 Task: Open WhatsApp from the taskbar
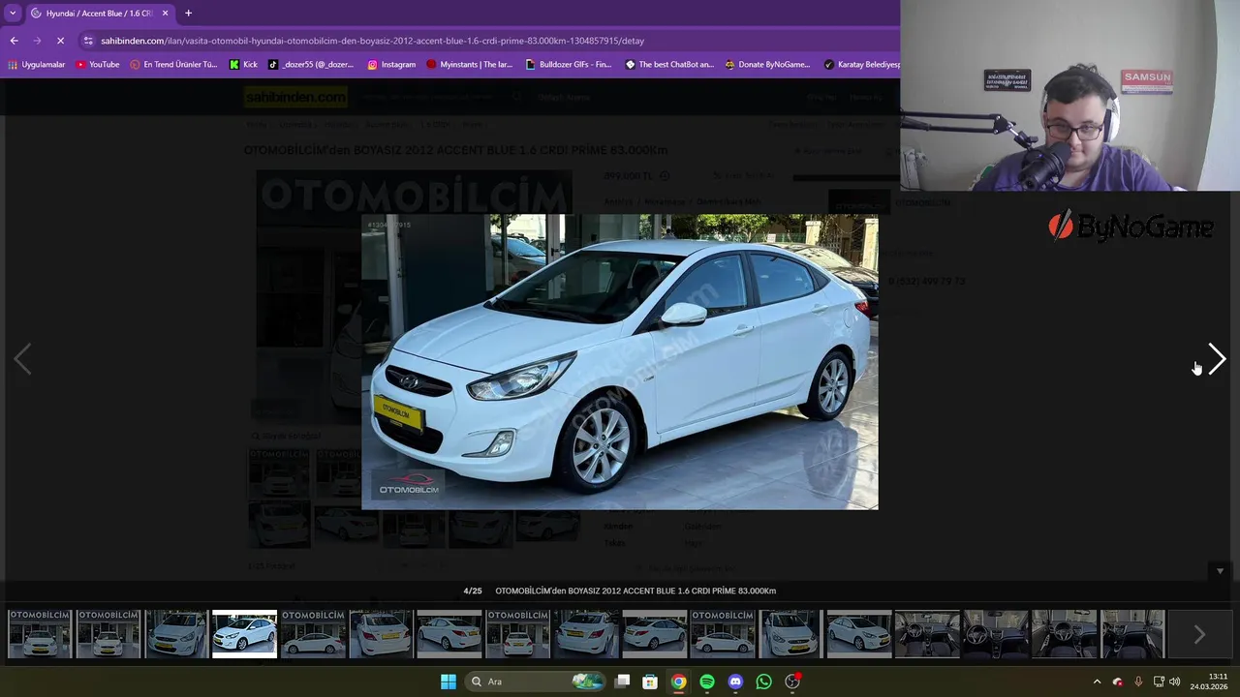[763, 682]
